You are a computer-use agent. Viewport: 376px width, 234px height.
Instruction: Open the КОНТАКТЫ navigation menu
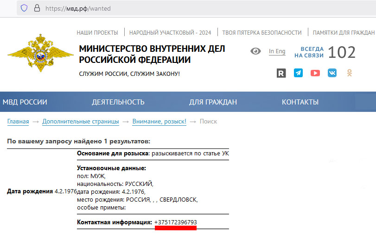[x=300, y=102]
